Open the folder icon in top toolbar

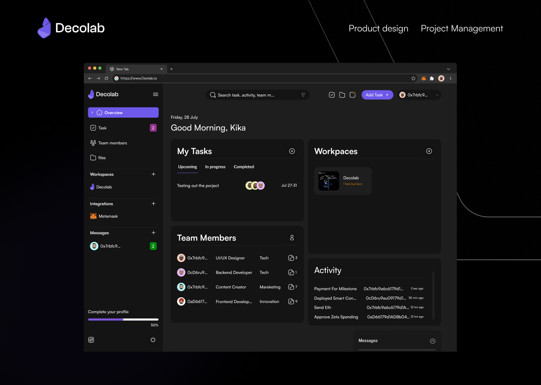(342, 95)
